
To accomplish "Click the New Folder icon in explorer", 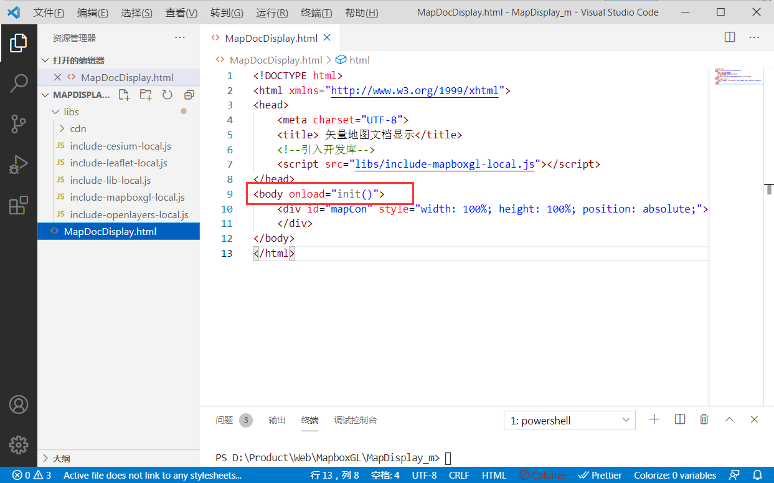I will pos(146,95).
